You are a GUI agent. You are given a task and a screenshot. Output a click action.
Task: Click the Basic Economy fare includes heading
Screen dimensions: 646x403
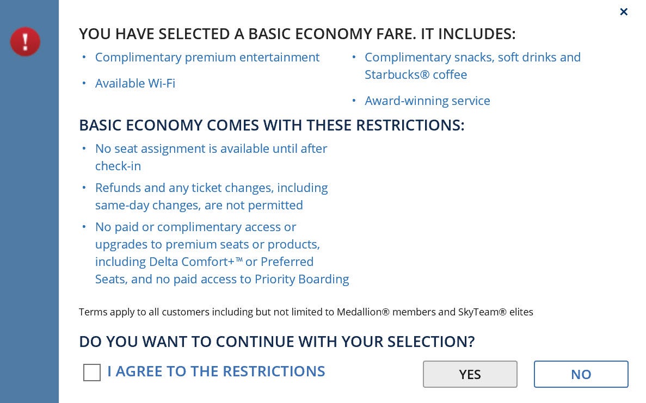pos(297,34)
